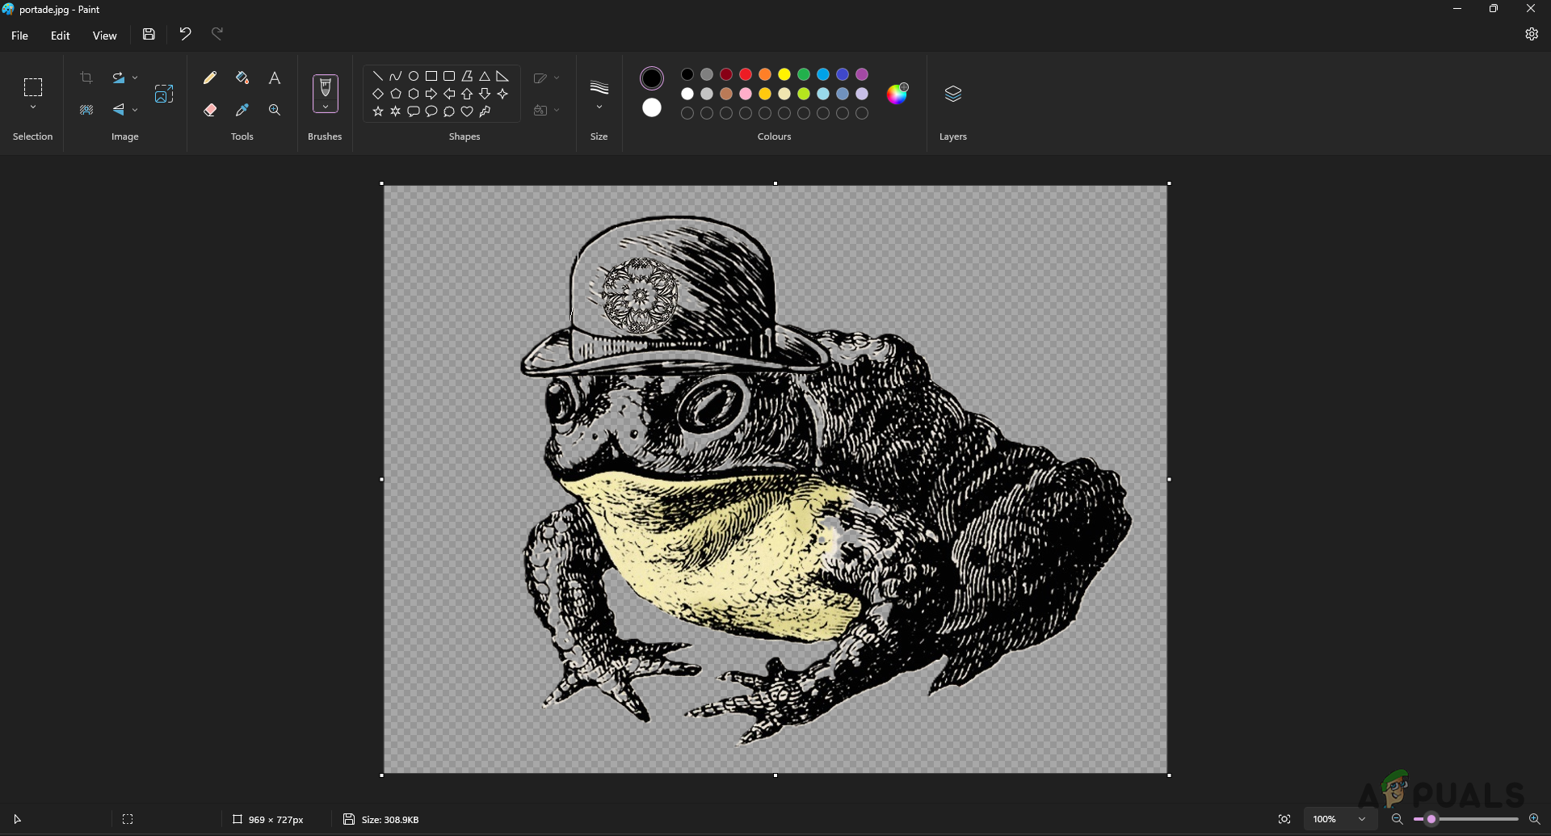Choose the Line shape
Viewport: 1551px width, 836px height.
[378, 76]
